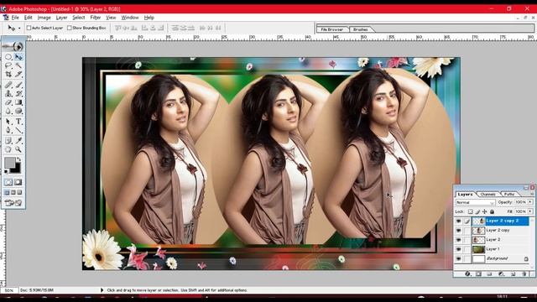Enable the Auto Select Layer checkbox
Viewport: 537px width, 302px height.
(29, 28)
